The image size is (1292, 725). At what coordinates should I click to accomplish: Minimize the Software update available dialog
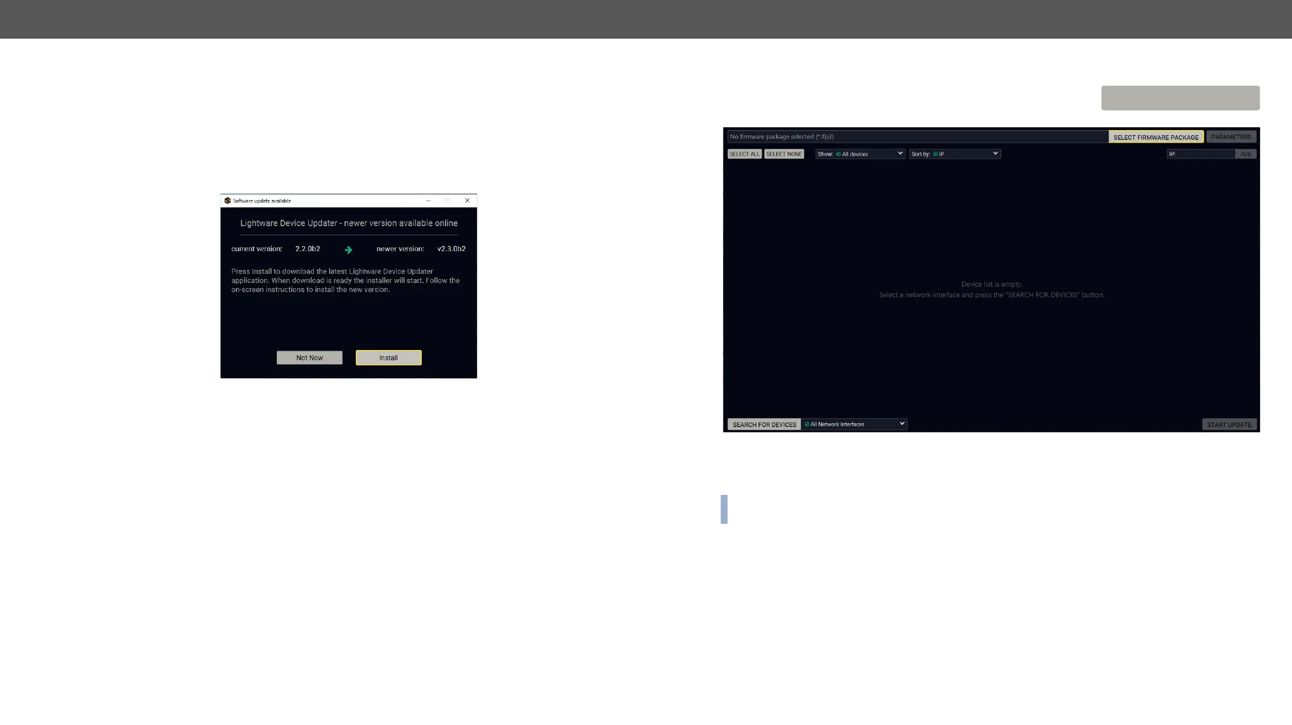[429, 201]
